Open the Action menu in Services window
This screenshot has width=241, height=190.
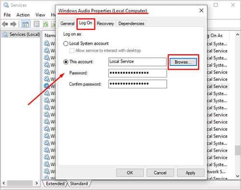(x=23, y=15)
